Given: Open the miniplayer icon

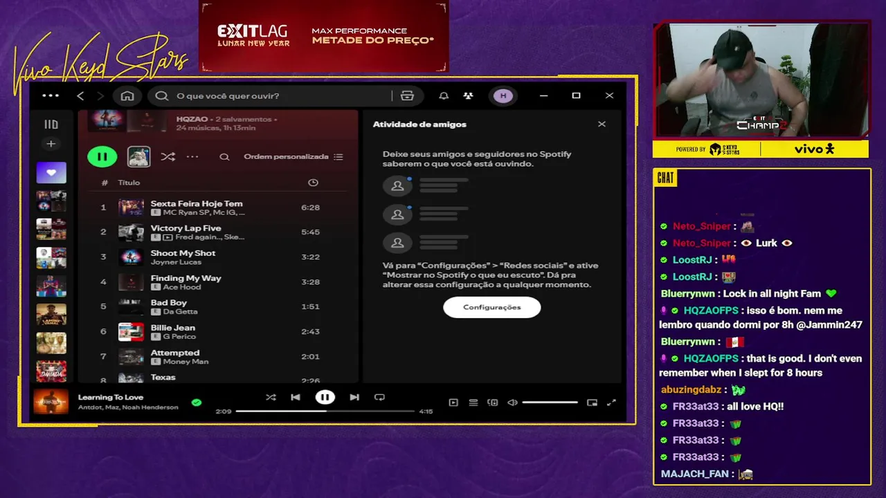Looking at the screenshot, I should coord(592,403).
